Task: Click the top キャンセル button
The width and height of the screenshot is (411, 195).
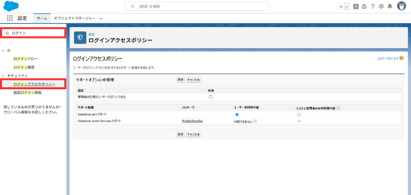Action: 194,80
